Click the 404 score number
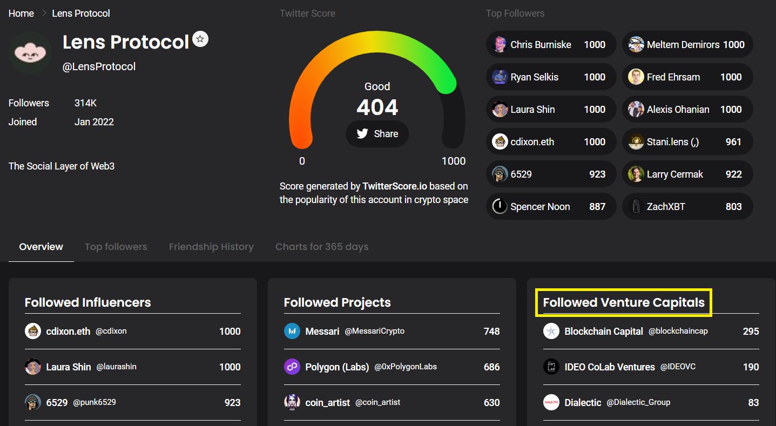776x426 pixels. [x=377, y=108]
